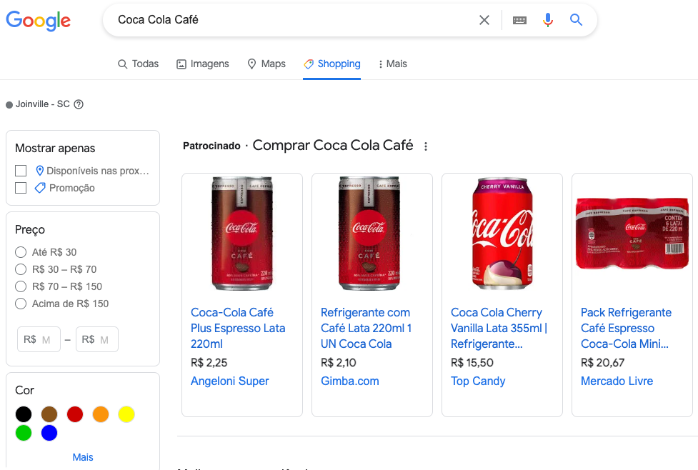
Task: Click the help icon beside Joinville - SC
Action: coord(79,104)
